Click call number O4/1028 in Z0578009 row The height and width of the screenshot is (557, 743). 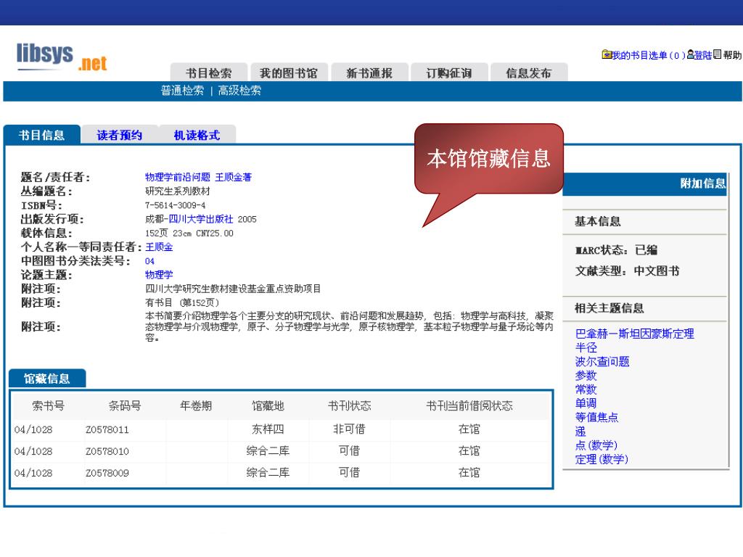(x=33, y=473)
